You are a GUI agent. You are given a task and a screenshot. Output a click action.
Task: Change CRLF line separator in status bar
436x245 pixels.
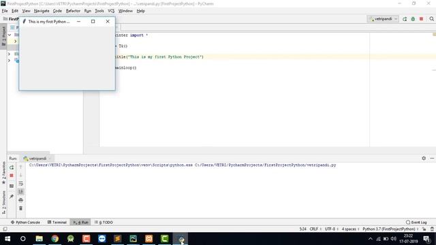315,229
